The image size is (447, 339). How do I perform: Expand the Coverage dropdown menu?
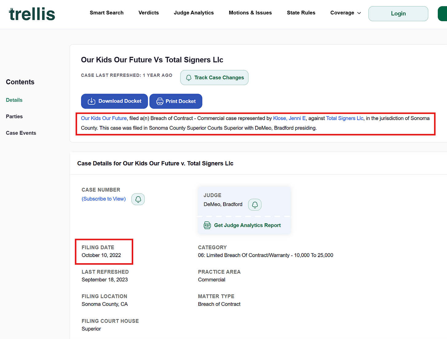point(346,13)
